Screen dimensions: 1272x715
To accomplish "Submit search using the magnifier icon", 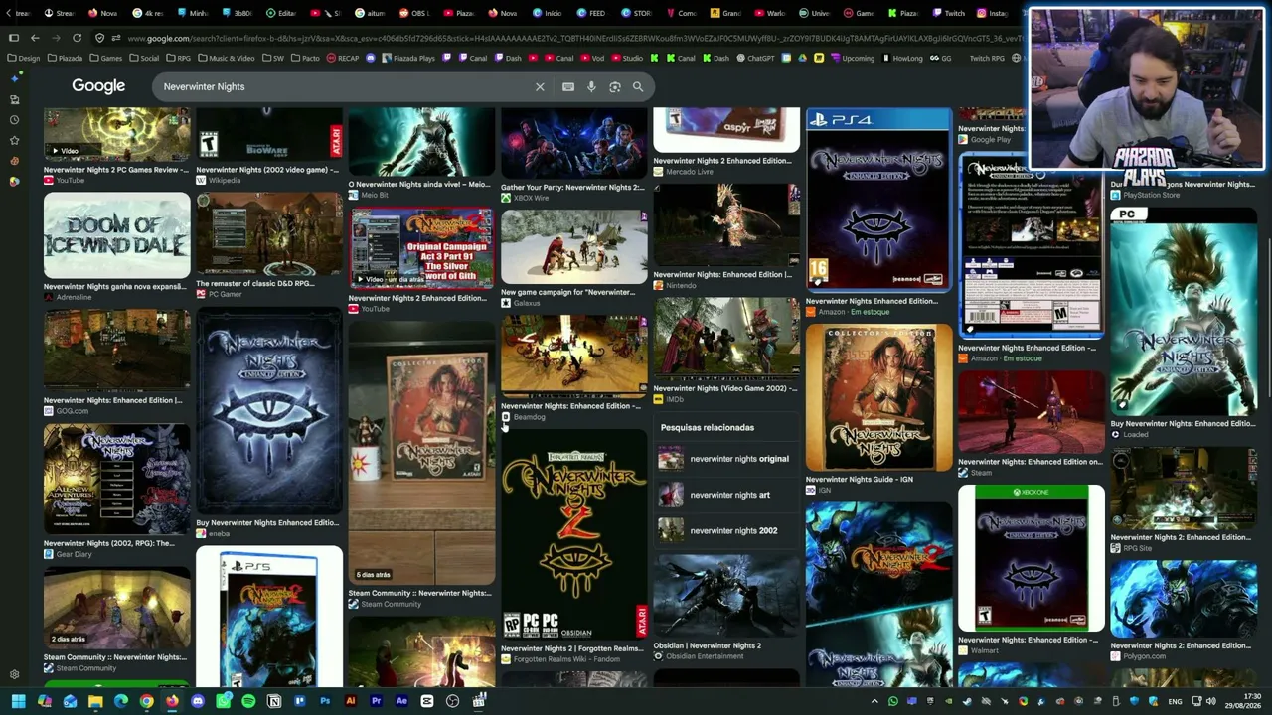I will (x=638, y=87).
